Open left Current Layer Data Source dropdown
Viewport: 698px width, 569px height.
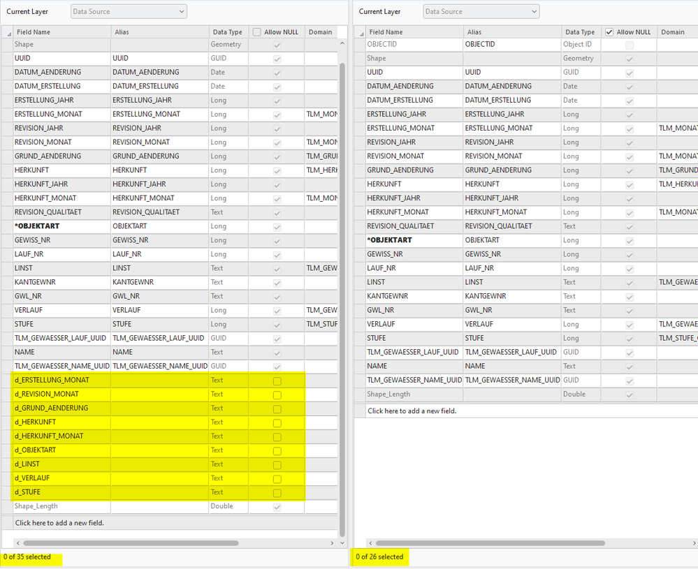coord(129,12)
